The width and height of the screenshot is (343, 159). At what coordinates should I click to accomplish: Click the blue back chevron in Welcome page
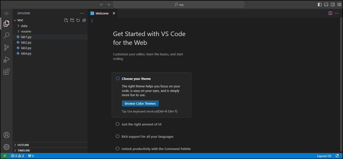92,21
